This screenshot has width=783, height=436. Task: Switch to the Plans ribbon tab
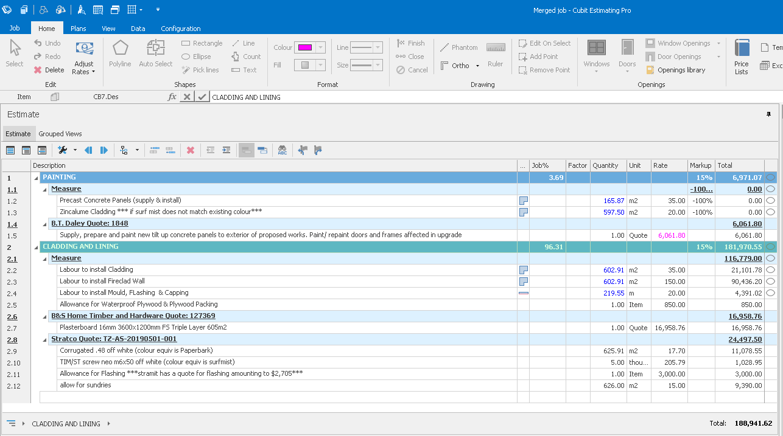point(78,29)
